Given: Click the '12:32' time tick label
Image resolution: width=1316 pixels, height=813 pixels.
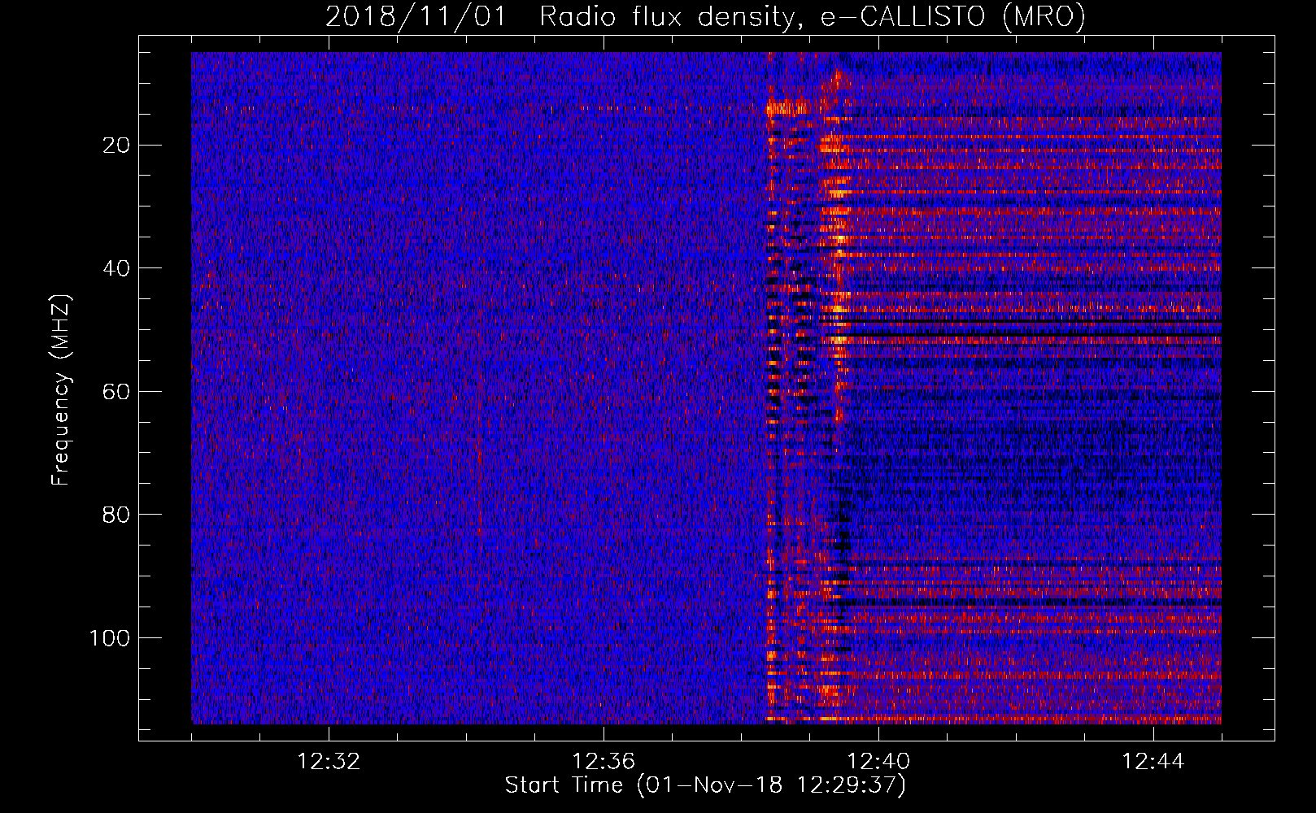Looking at the screenshot, I should [x=329, y=762].
